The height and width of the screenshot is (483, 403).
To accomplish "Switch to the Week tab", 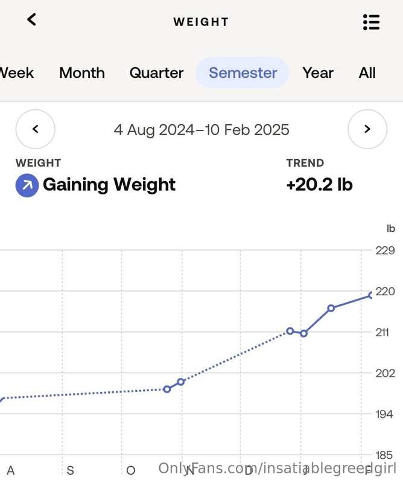I will coord(16,73).
